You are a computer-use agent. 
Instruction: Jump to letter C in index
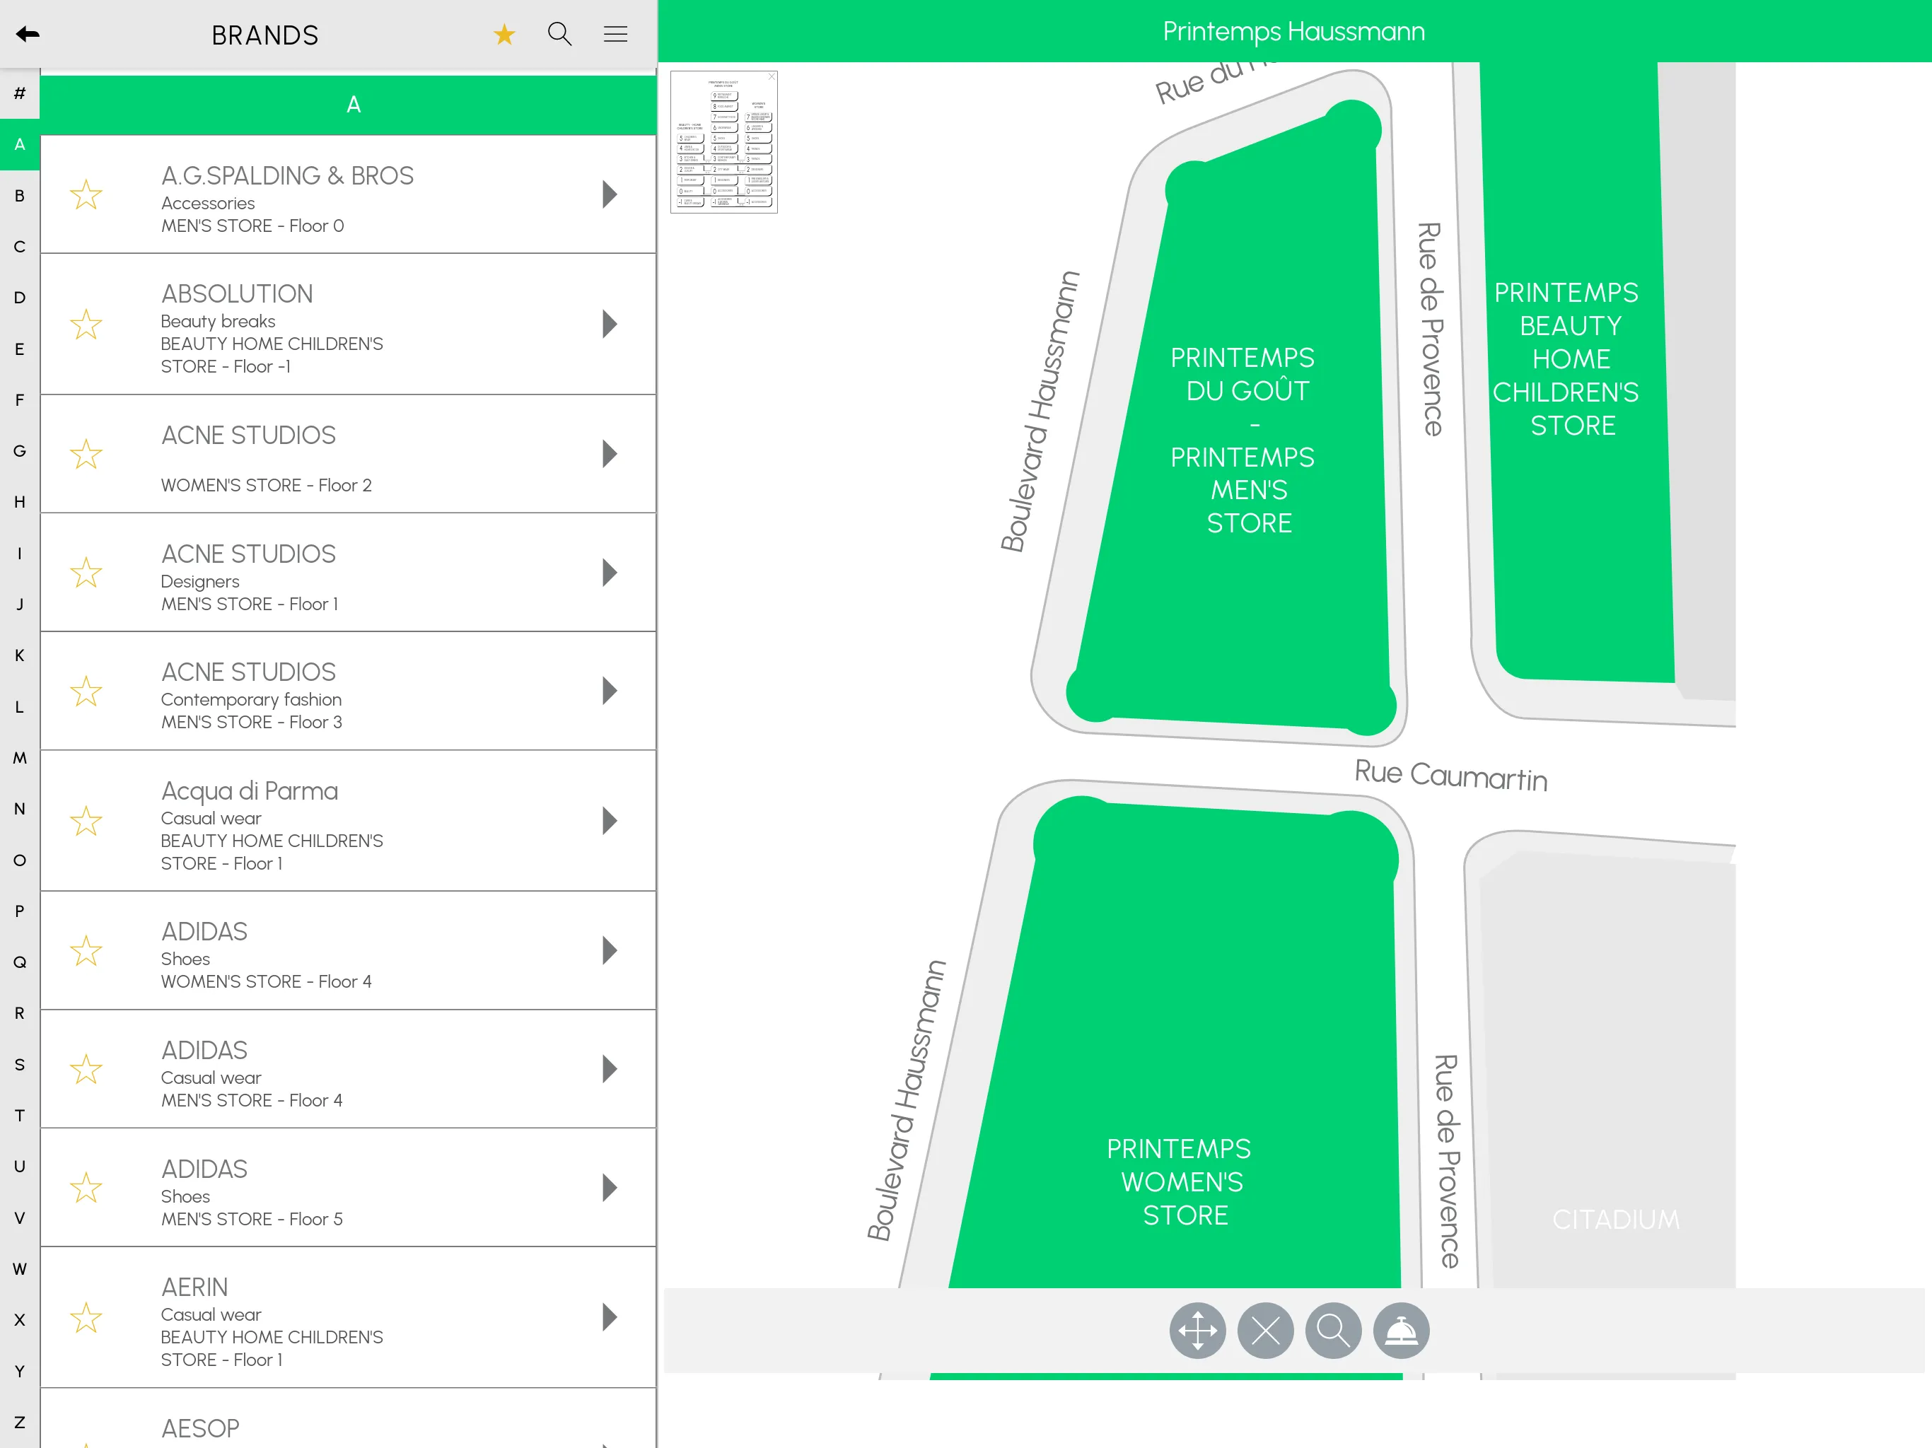[x=19, y=246]
